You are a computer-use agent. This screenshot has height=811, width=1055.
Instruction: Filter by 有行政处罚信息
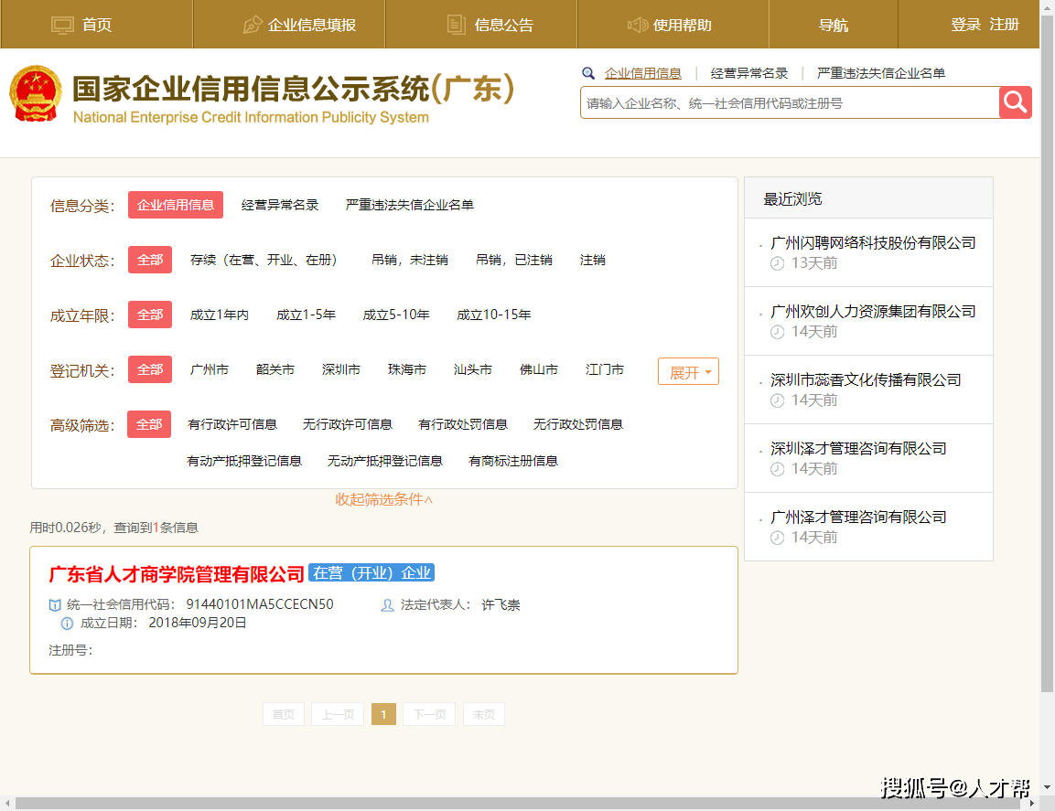pos(463,424)
